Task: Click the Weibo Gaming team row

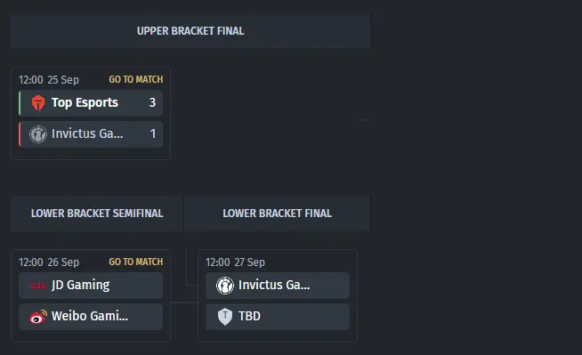Action: click(91, 317)
